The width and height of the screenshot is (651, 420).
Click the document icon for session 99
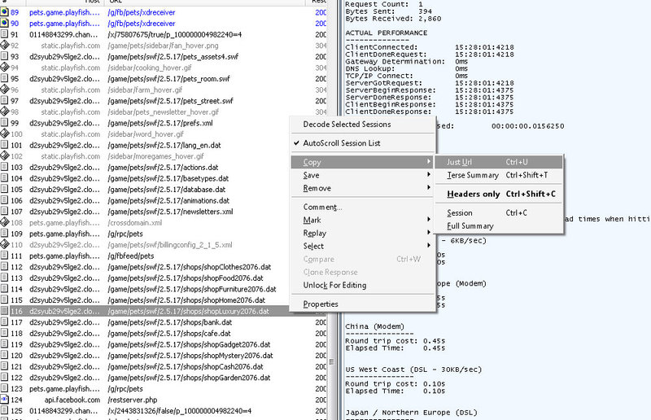click(x=5, y=123)
